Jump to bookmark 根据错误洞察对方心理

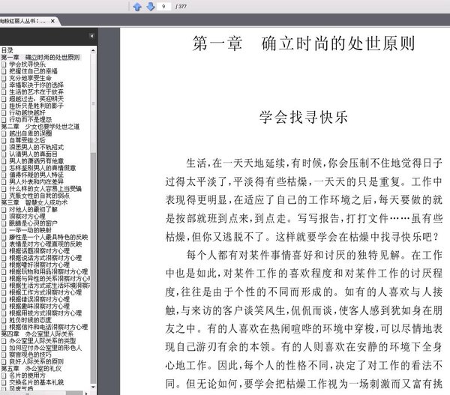pyautogui.click(x=39, y=299)
